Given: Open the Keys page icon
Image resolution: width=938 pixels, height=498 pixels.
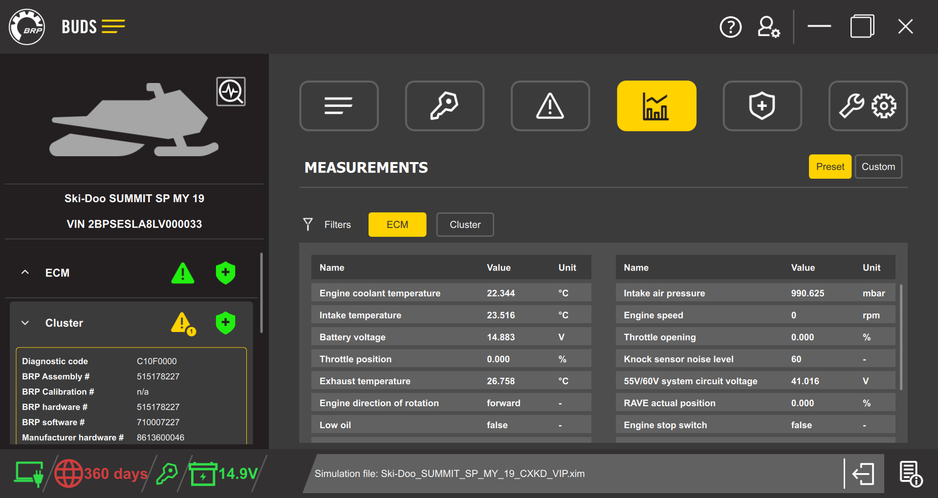Looking at the screenshot, I should tap(444, 106).
